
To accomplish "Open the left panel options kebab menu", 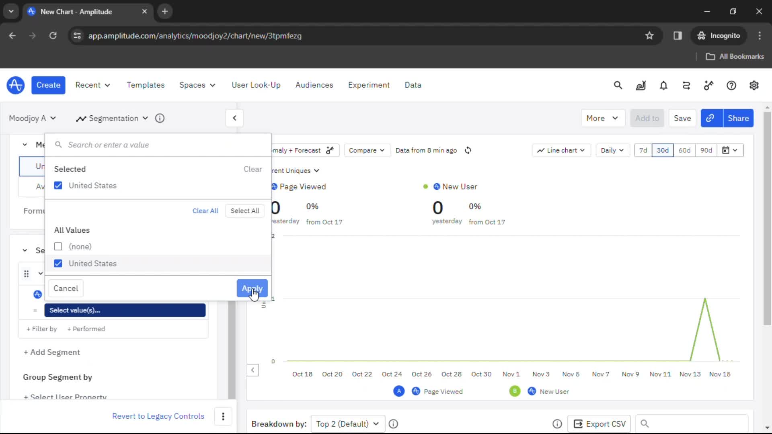I will coord(223,416).
